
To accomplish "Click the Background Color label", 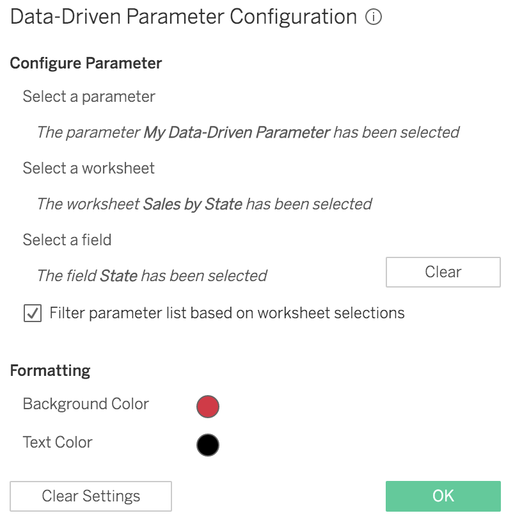I will pyautogui.click(x=86, y=404).
